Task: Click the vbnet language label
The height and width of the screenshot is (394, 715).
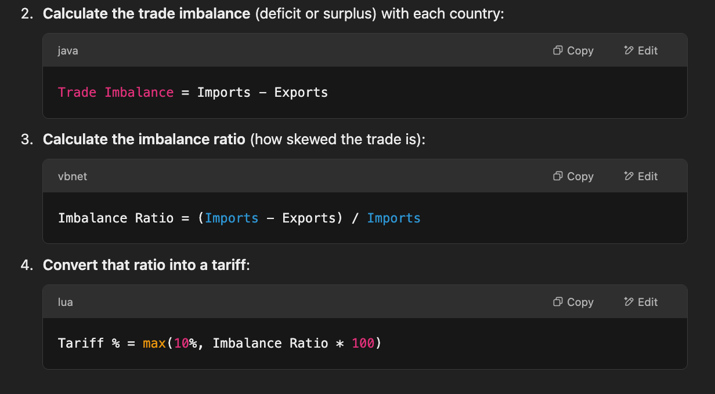Action: coord(73,177)
